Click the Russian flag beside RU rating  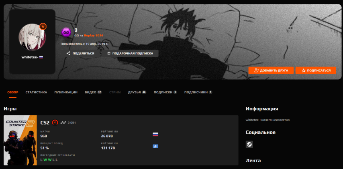tap(155, 134)
